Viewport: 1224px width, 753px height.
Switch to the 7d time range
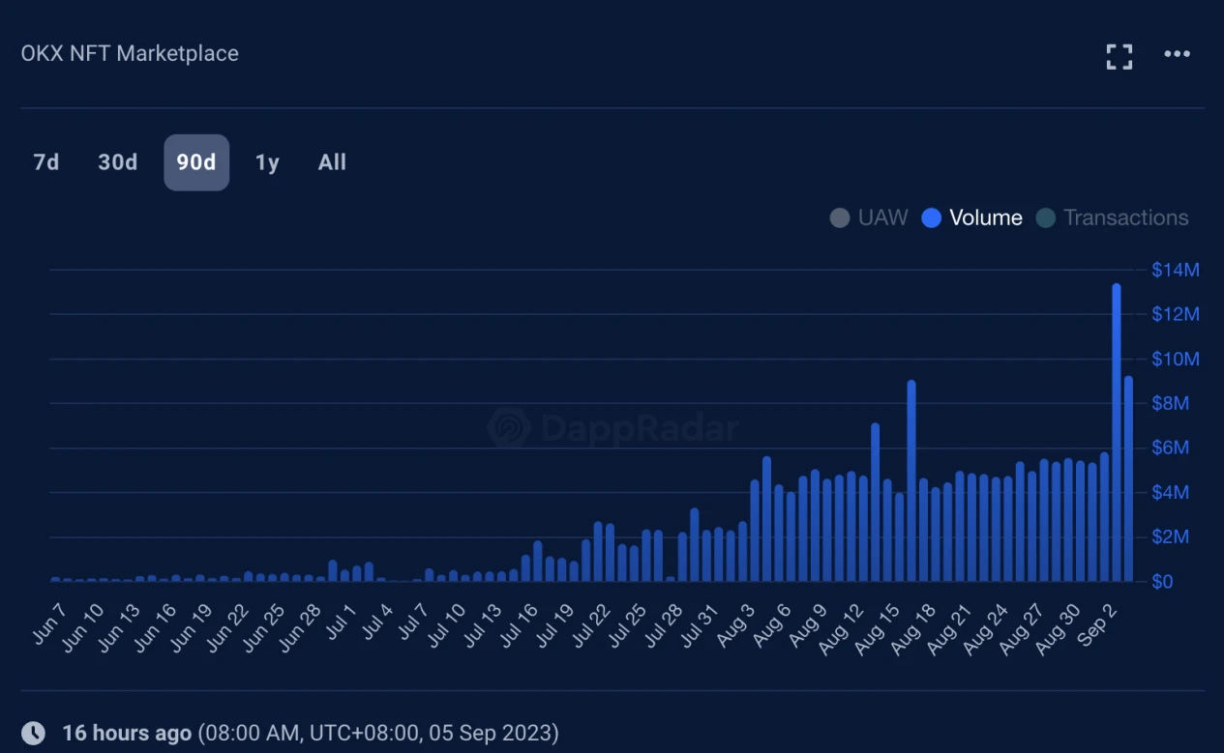point(46,162)
